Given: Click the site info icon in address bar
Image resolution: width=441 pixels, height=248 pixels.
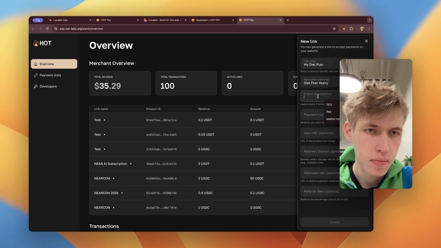Looking at the screenshot, I should (56, 29).
